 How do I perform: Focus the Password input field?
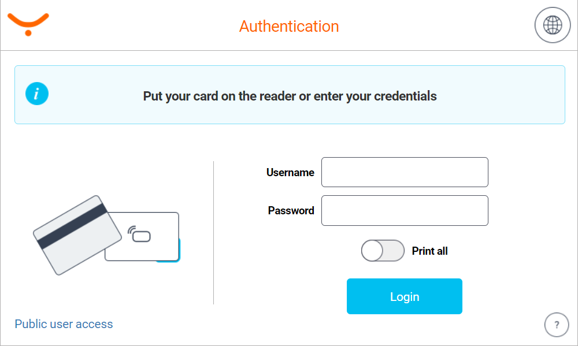click(x=405, y=210)
